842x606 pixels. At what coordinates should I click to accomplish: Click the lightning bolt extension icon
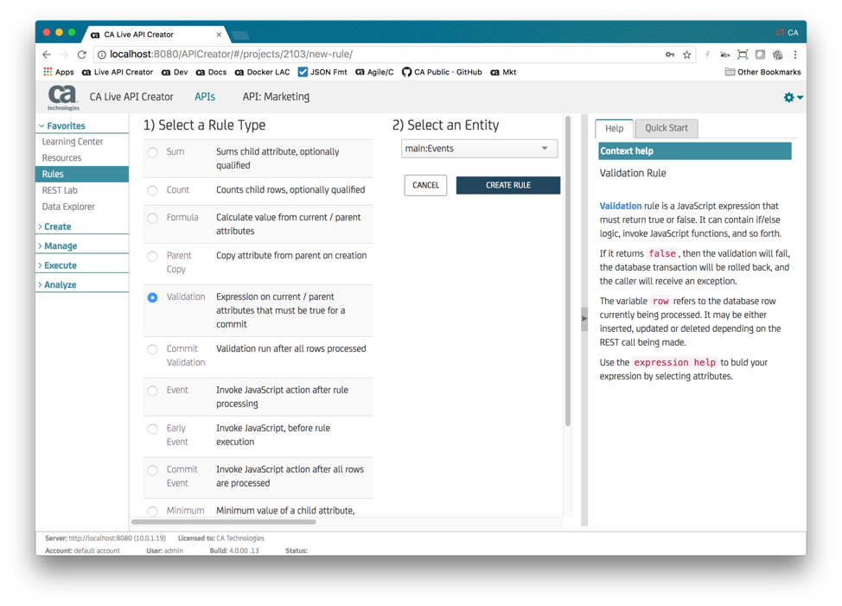pos(708,54)
